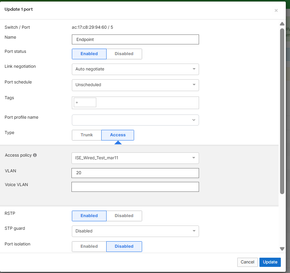290x273 pixels.
Task: Click the Access policy info icon
Action: coord(35,155)
